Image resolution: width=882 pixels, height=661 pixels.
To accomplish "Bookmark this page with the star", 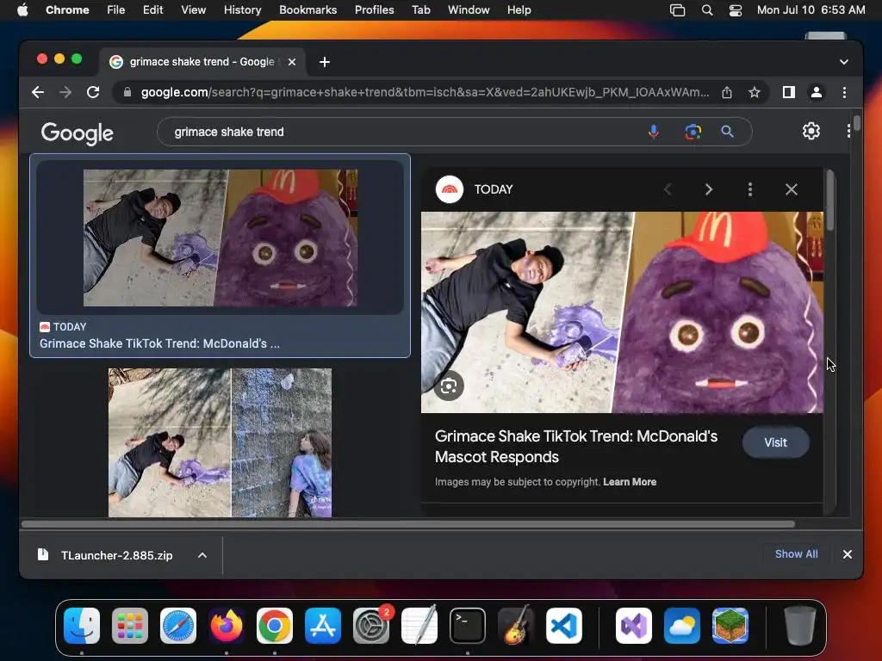I will 755,92.
